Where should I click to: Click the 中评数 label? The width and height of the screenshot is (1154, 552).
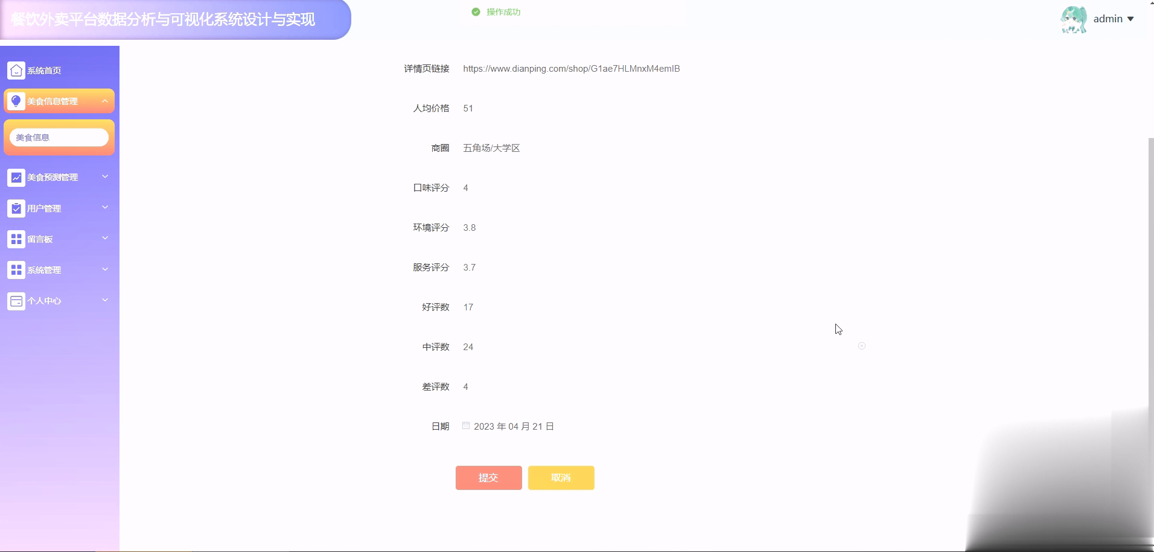pyautogui.click(x=436, y=347)
